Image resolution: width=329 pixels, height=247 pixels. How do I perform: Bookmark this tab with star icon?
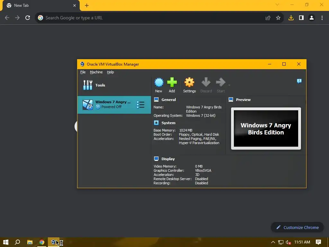[278, 18]
